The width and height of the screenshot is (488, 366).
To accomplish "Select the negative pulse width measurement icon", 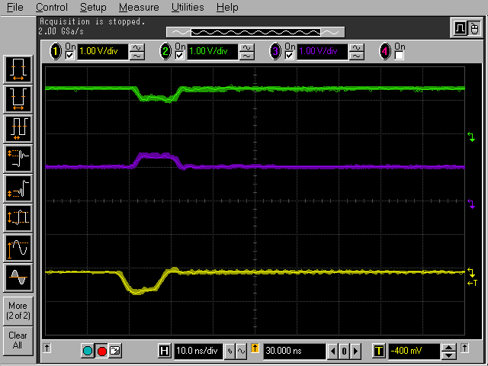I will 18,99.
